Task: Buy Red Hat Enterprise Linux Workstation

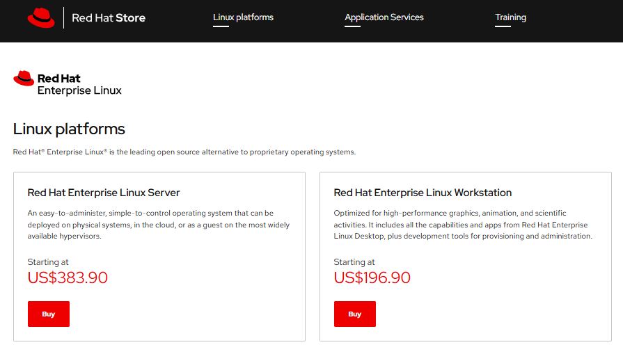Action: click(355, 314)
